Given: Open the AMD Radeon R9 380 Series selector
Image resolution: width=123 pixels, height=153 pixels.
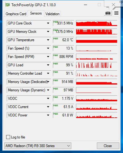Looking at the screenshot, I should click(x=38, y=146).
